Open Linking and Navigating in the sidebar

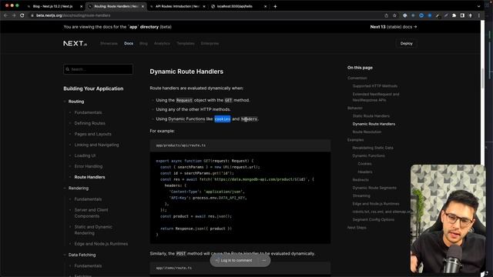coord(96,145)
